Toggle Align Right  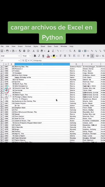pos(69,56)
